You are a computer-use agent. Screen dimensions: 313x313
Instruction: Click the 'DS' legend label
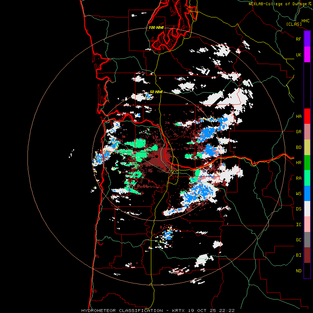tap(298, 209)
